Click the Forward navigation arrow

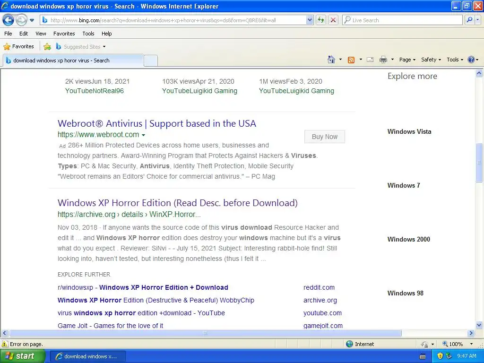click(x=21, y=20)
